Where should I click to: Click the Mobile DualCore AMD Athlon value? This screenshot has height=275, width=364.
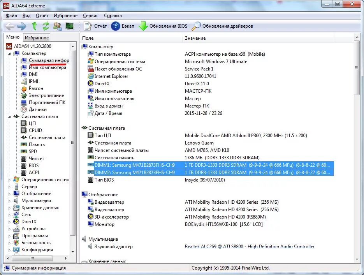point(246,136)
